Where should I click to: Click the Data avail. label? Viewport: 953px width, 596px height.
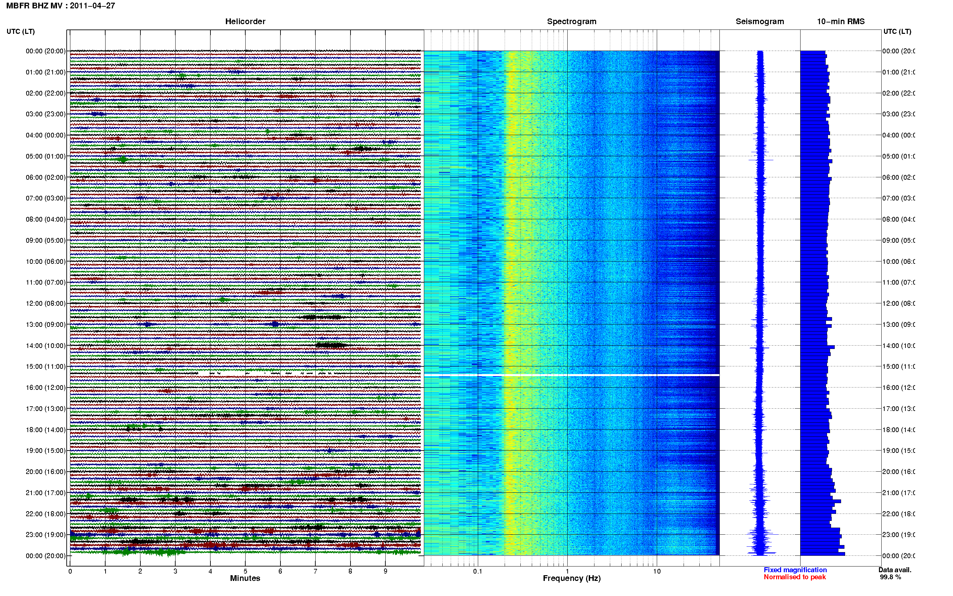coord(895,570)
